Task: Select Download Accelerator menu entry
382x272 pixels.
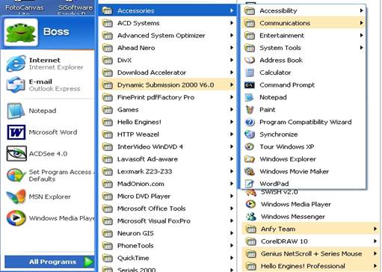Action: tap(167, 72)
